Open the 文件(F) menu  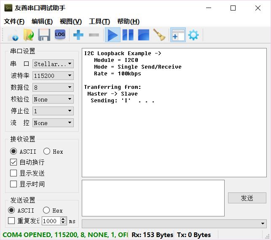click(x=14, y=21)
